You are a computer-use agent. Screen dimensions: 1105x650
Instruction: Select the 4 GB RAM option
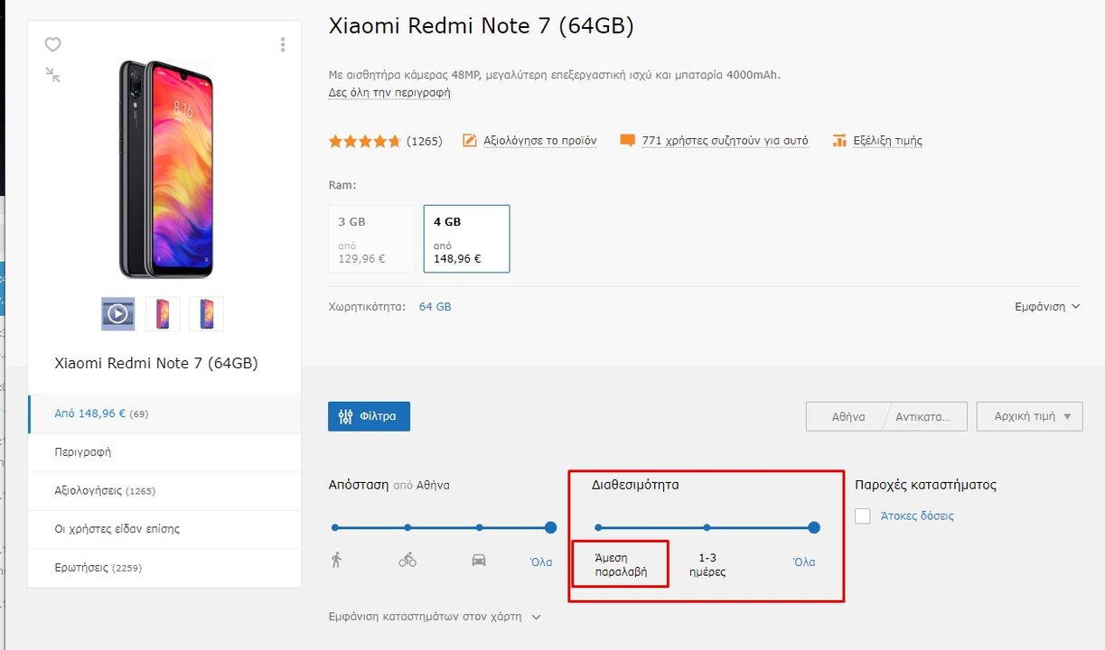coord(466,238)
